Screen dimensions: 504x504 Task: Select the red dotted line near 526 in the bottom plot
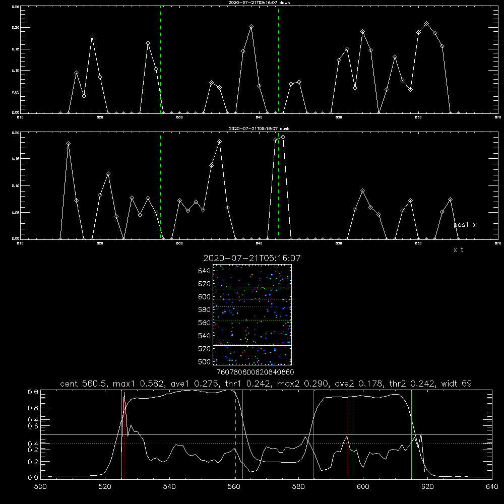124,434
